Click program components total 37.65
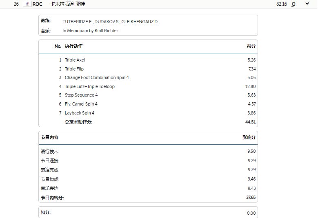This screenshot has height=218, width=318. (251, 197)
